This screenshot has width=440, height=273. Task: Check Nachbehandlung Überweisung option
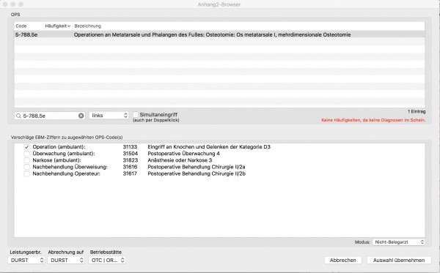click(26, 167)
